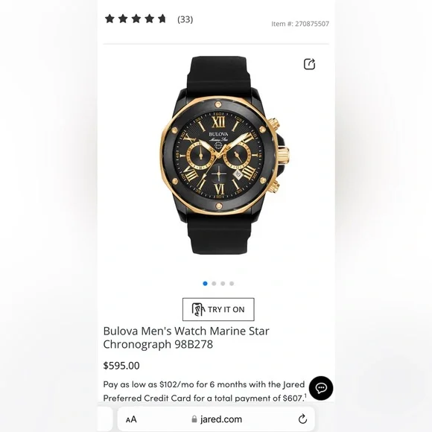
Task: Select the third carousel dot
Action: tap(223, 284)
